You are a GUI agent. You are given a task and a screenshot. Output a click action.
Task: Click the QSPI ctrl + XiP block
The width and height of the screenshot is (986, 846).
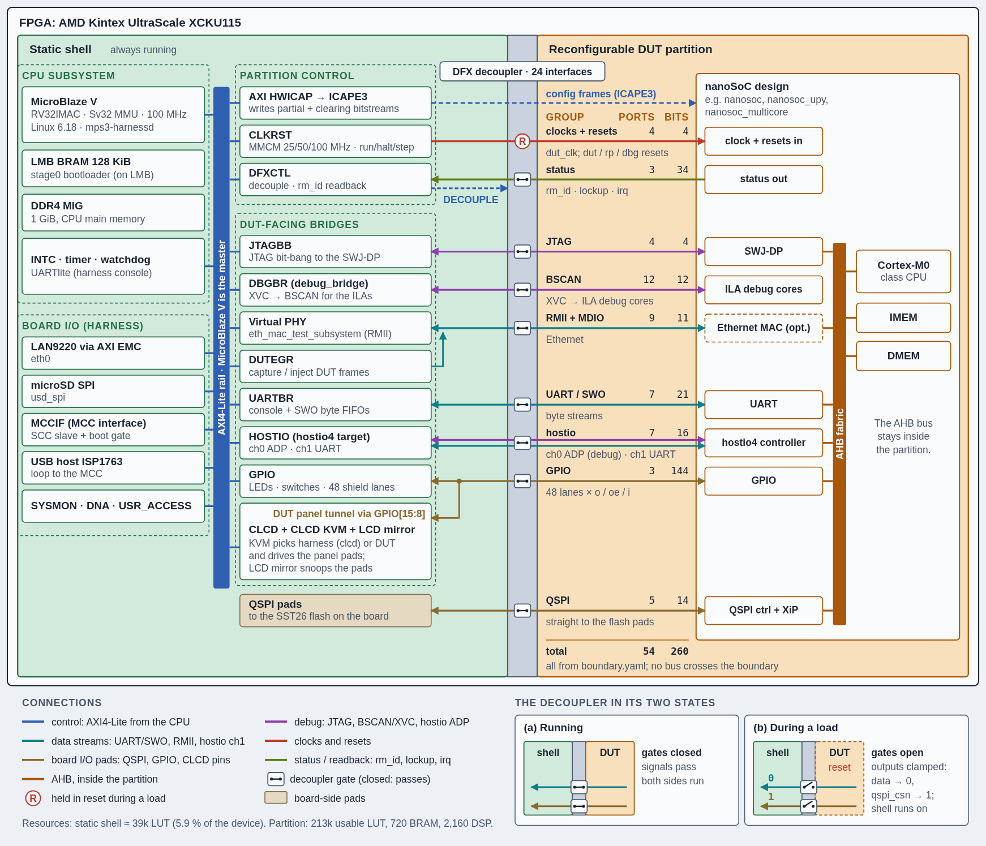coord(764,611)
